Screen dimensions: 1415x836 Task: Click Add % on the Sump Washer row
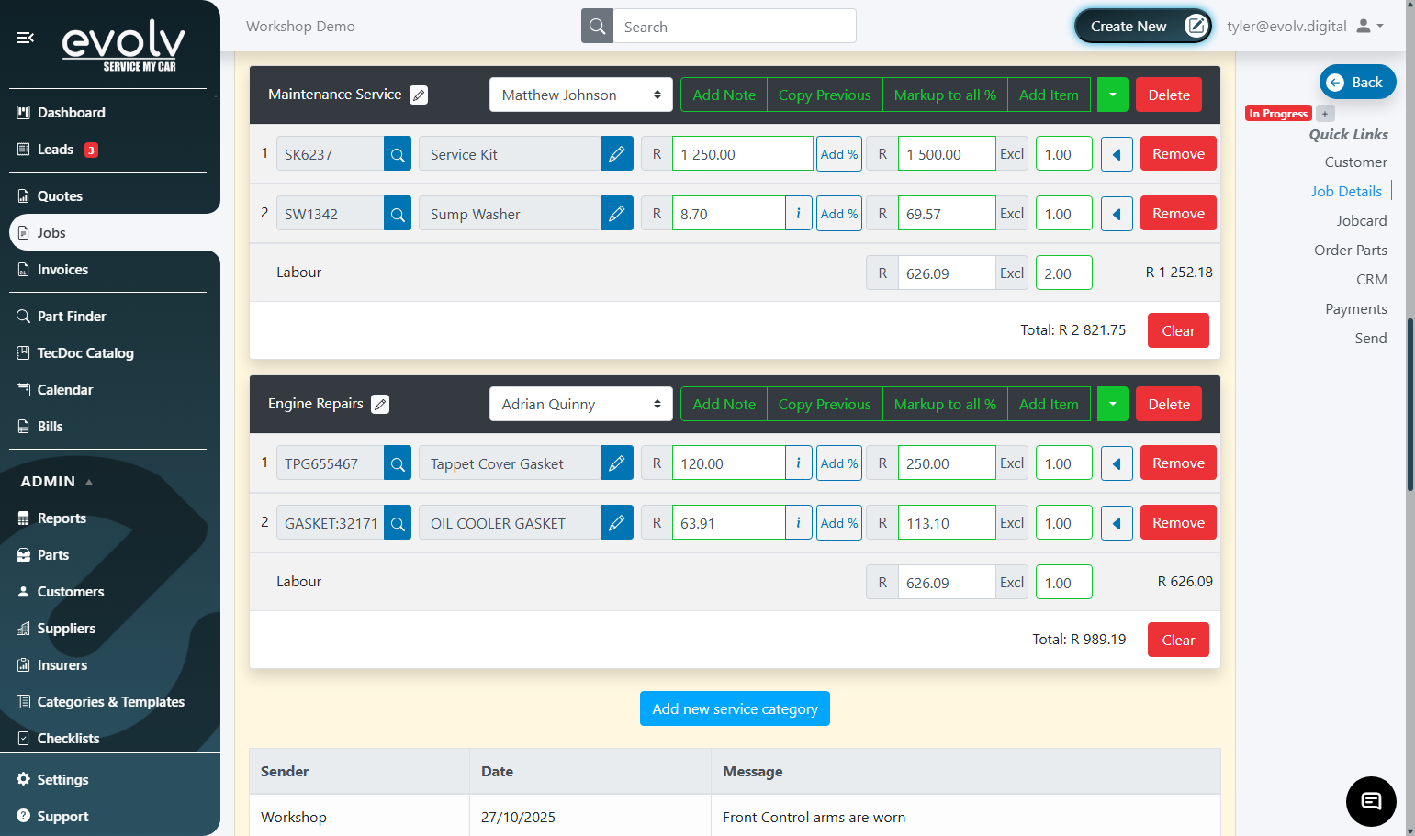[839, 214]
